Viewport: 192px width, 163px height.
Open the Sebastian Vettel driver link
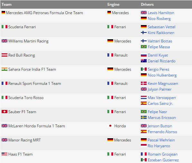point(161,27)
